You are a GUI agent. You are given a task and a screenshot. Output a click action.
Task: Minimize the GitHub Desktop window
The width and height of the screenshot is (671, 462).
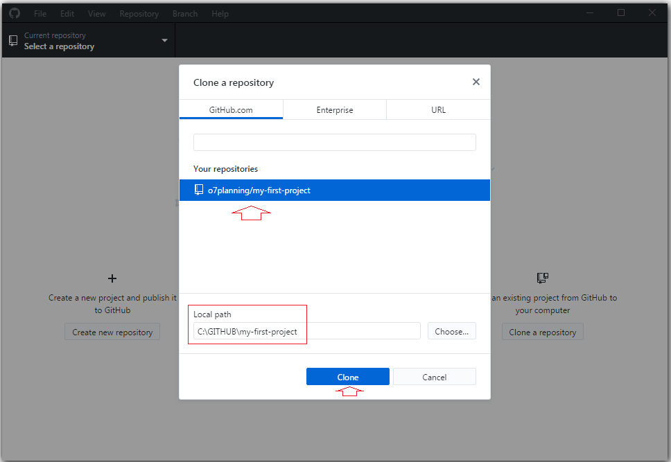pos(590,13)
